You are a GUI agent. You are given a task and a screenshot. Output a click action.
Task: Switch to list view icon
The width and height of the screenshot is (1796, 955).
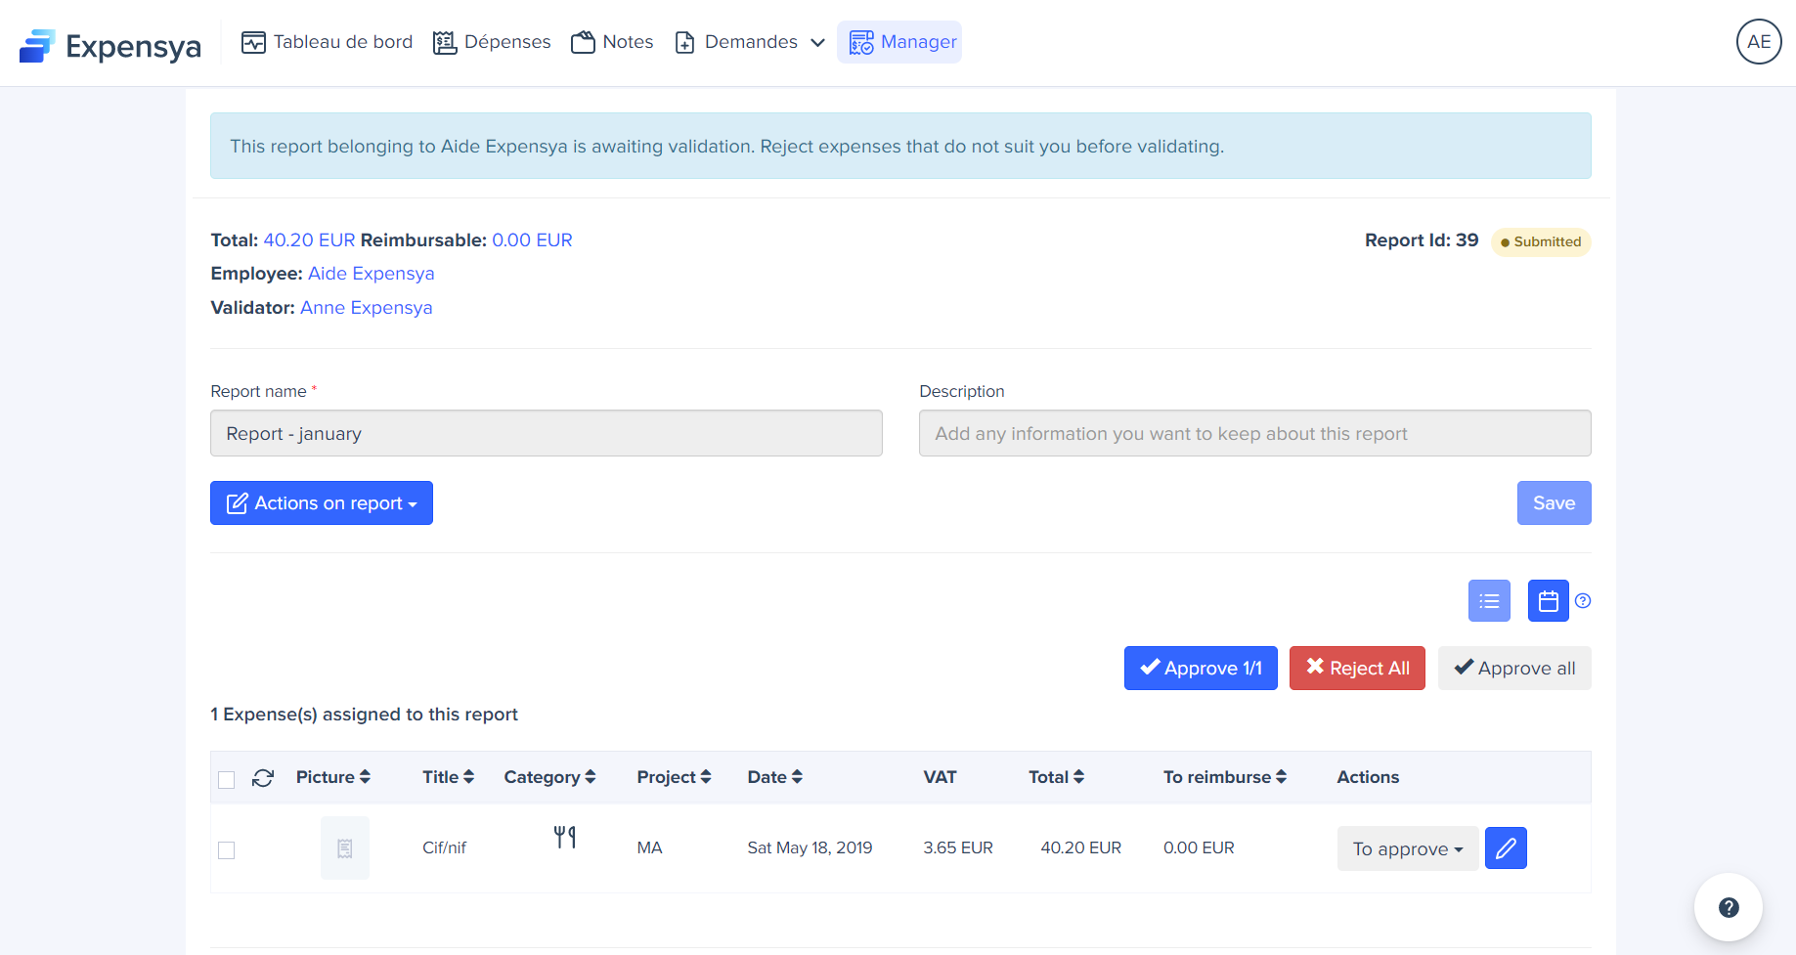pos(1488,601)
